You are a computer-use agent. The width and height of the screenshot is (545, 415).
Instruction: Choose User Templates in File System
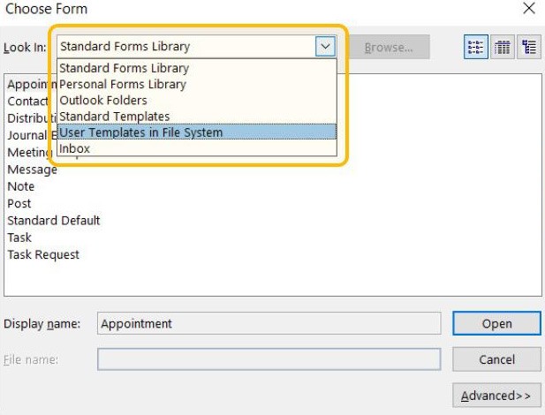point(140,132)
